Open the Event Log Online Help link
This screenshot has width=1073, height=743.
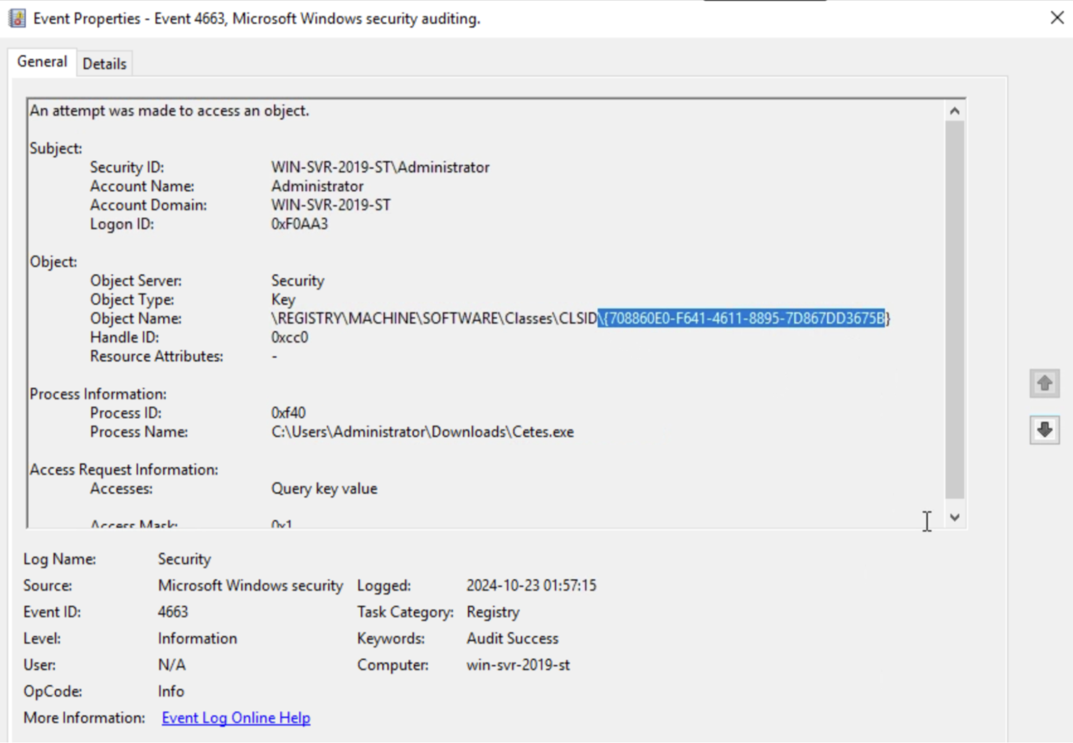[236, 718]
